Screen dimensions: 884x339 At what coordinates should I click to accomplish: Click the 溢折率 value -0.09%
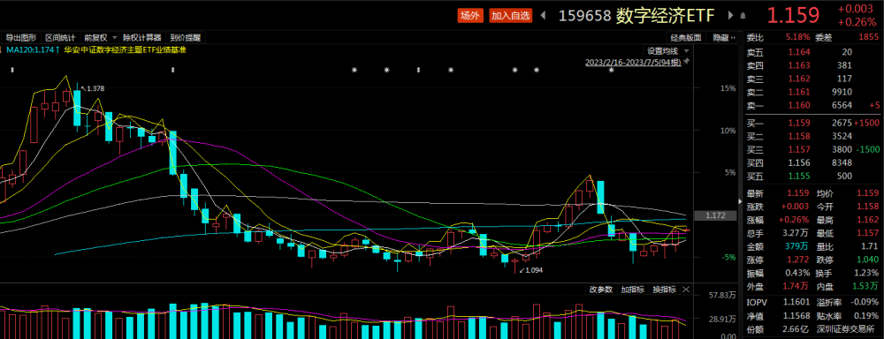click(865, 303)
